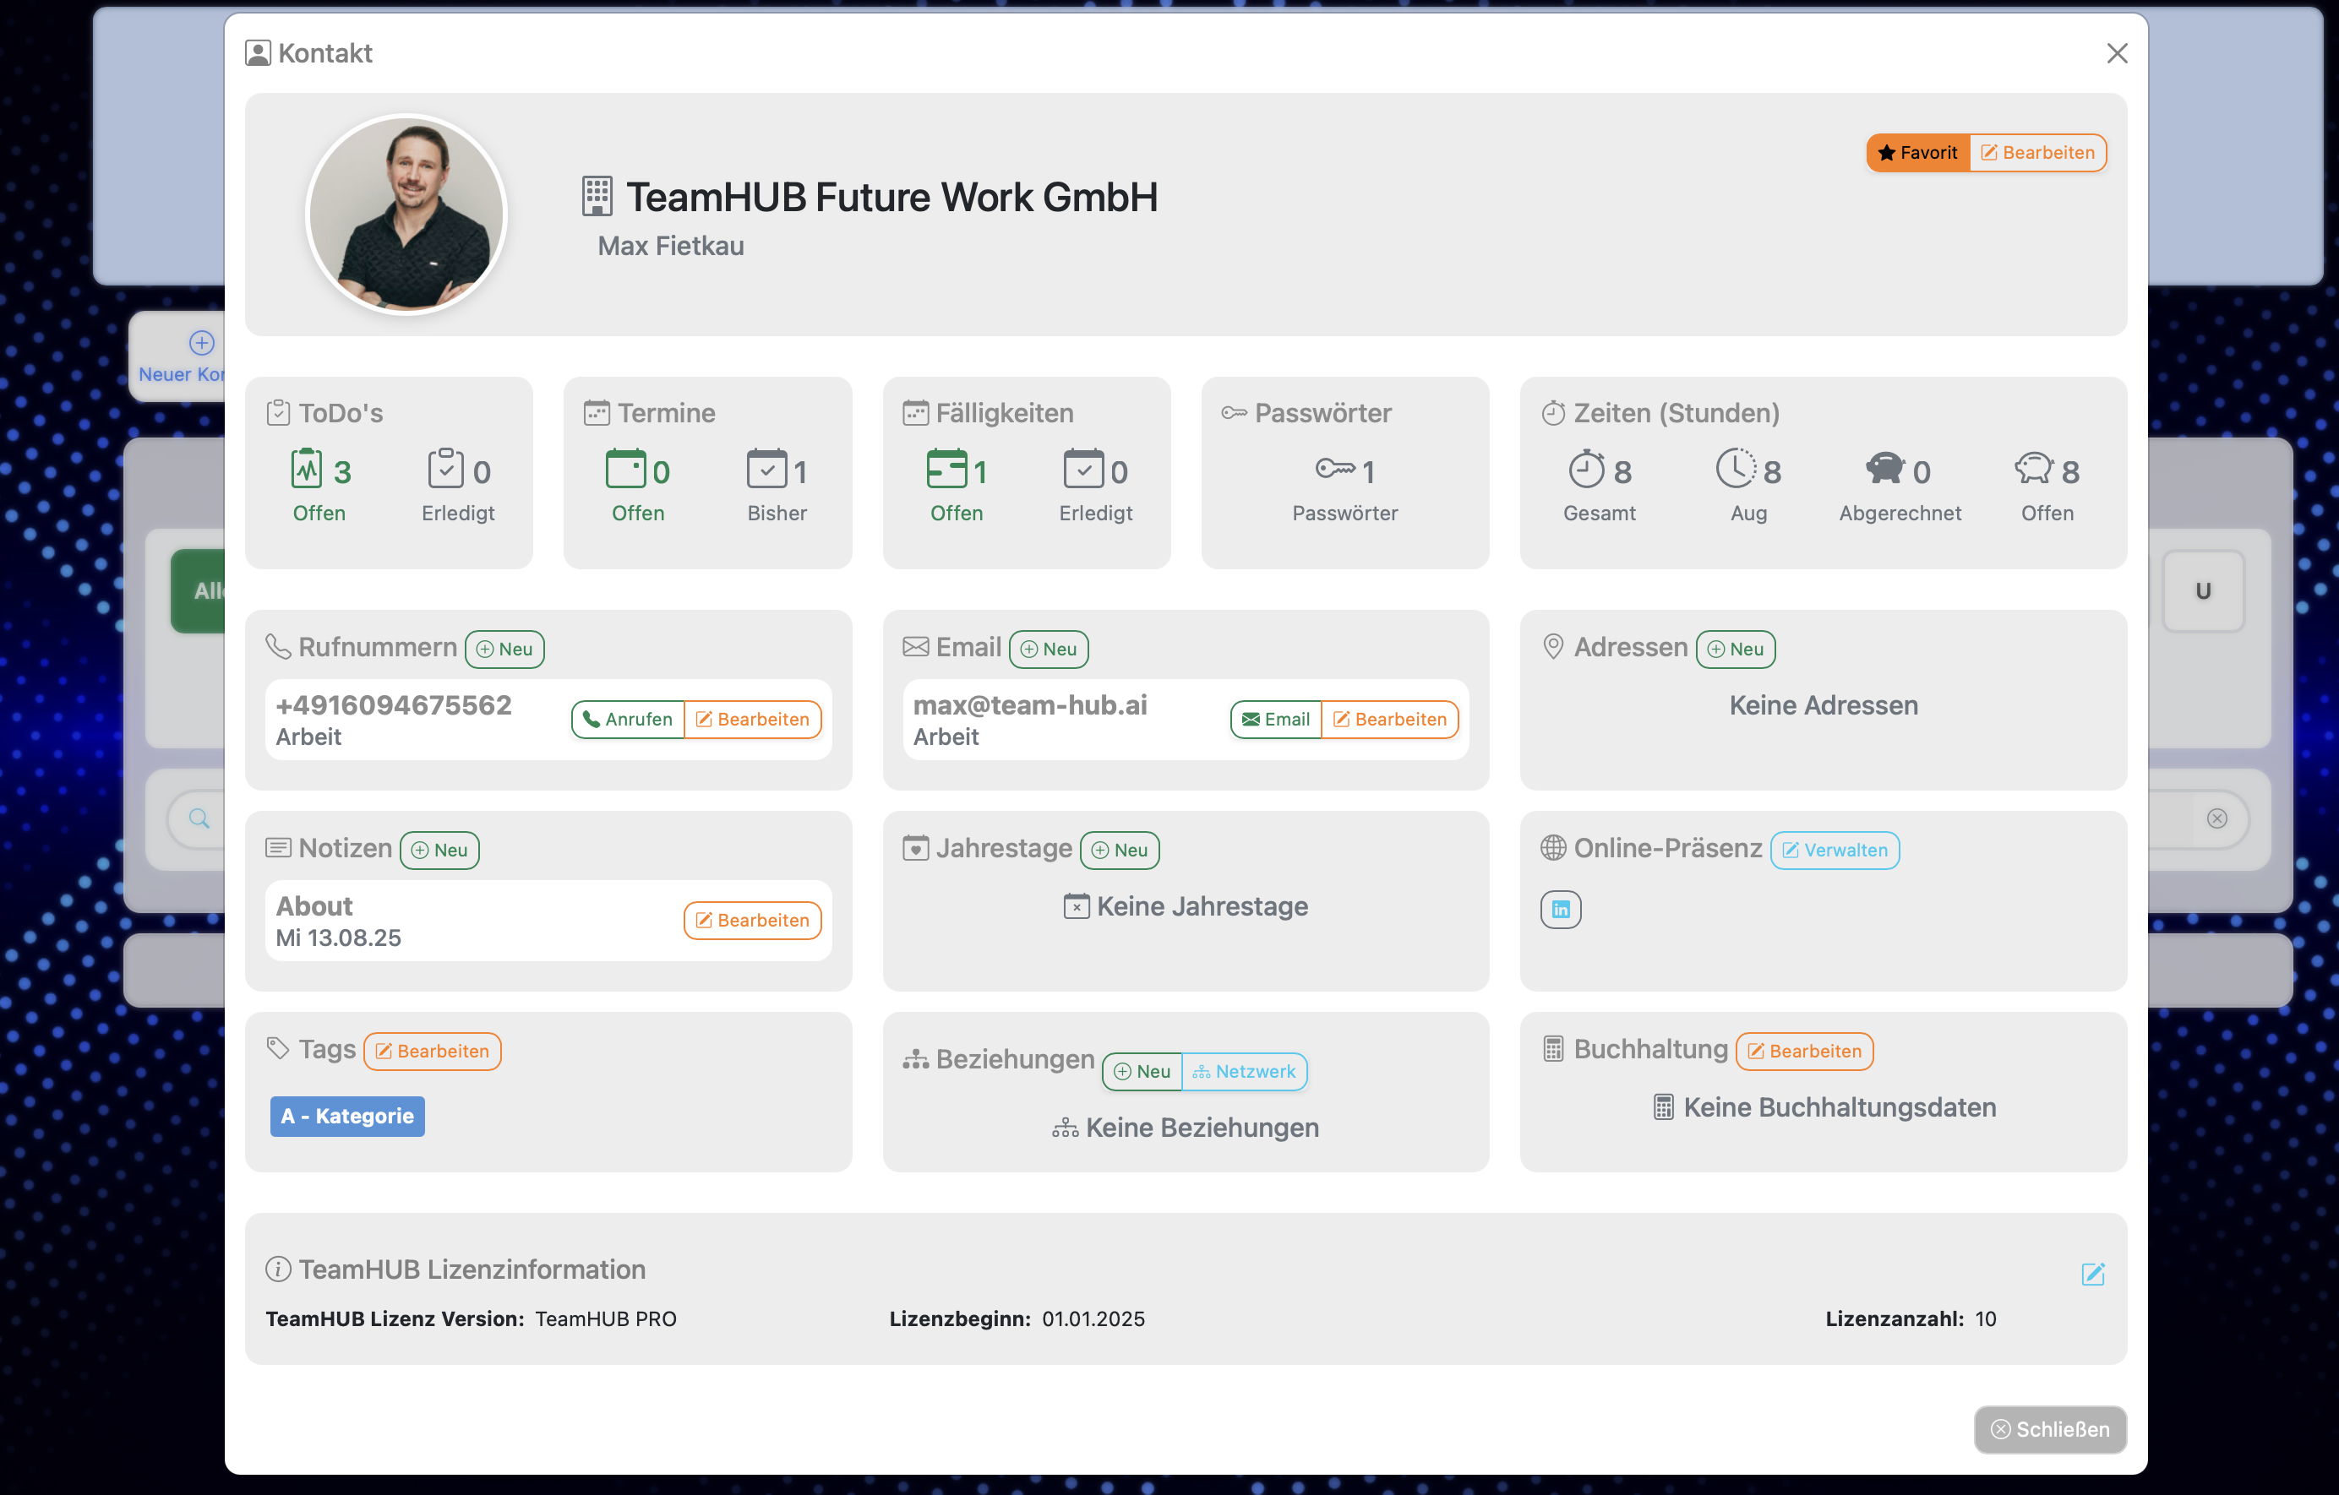Click the company name TeamHUB Future Work GmbH
This screenshot has width=2339, height=1495.
(891, 197)
